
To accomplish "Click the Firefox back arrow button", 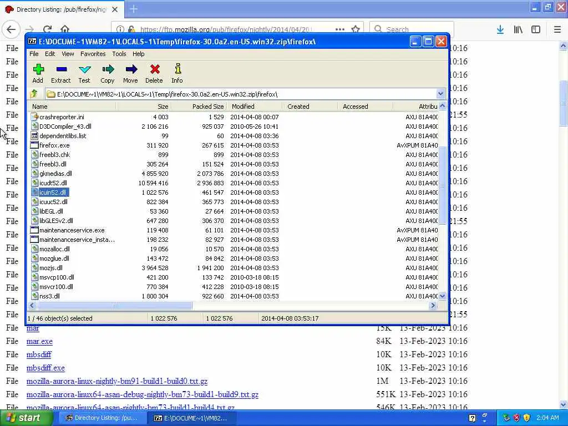I will coord(11,29).
